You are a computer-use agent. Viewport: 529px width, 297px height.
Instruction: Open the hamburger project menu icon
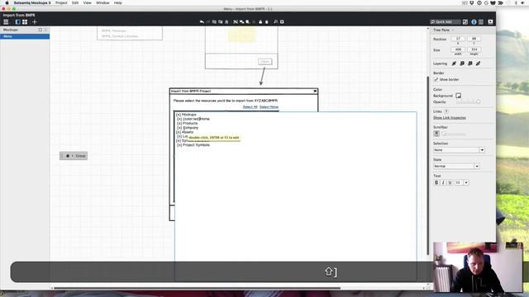click(6, 22)
